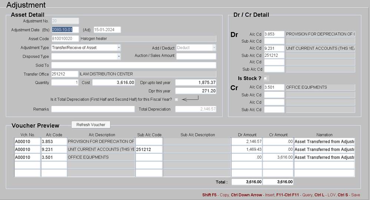Image resolution: width=370 pixels, height=200 pixels.
Task: Click the Refresh Voucher button
Action: pos(91,125)
